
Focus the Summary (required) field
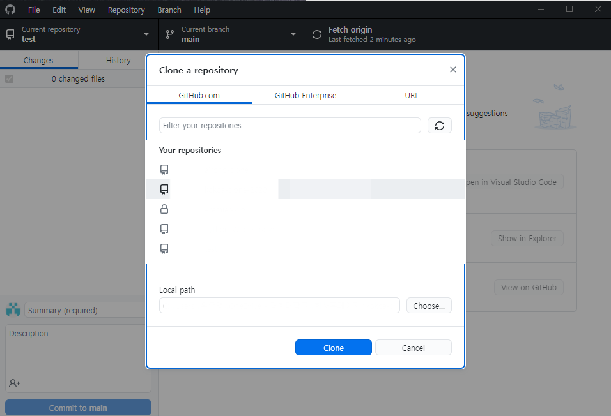pos(85,310)
